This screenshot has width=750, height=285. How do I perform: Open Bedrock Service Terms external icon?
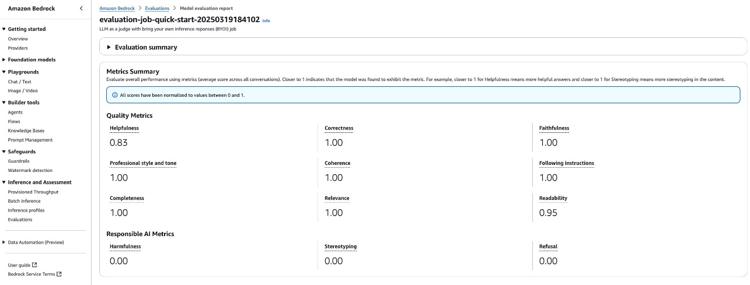[59, 274]
